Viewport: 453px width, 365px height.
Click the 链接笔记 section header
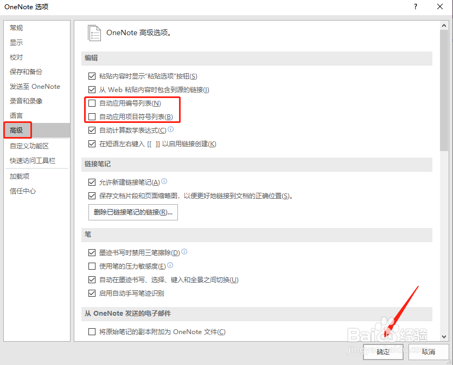pos(257,164)
